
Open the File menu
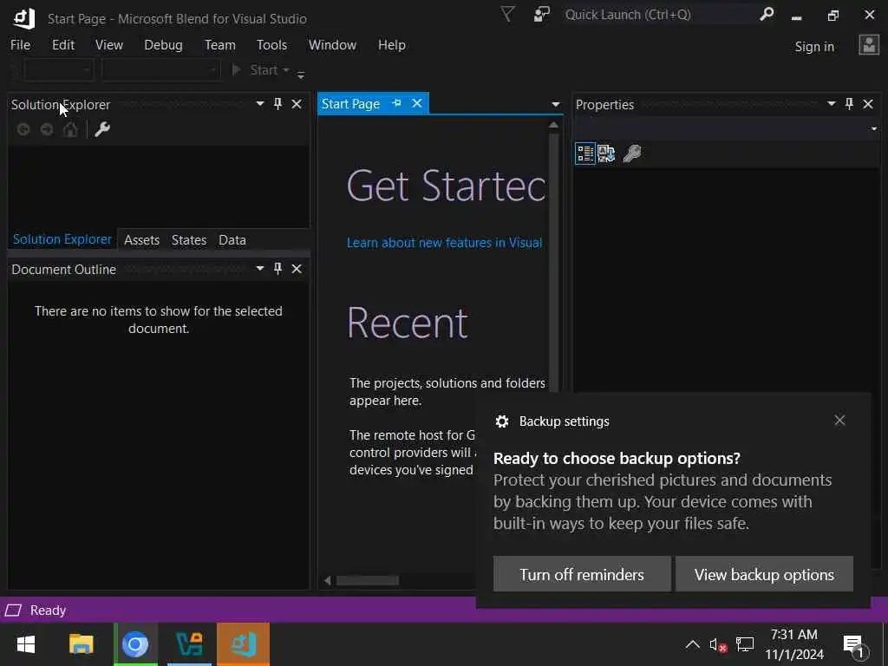pos(21,45)
